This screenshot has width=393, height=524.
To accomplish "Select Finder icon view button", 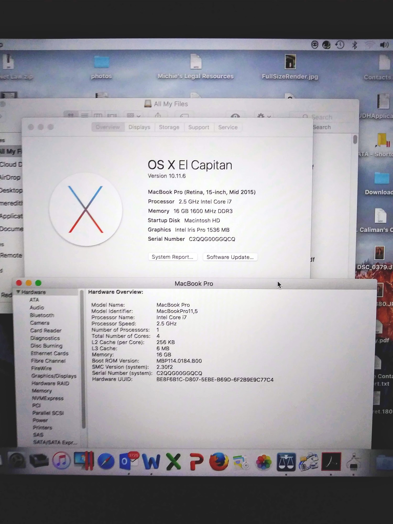I will (x=71, y=115).
